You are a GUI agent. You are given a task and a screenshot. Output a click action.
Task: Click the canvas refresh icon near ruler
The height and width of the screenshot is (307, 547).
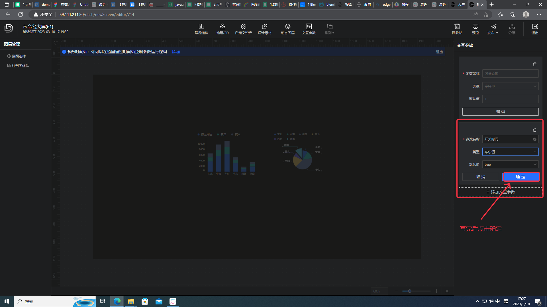[56, 43]
